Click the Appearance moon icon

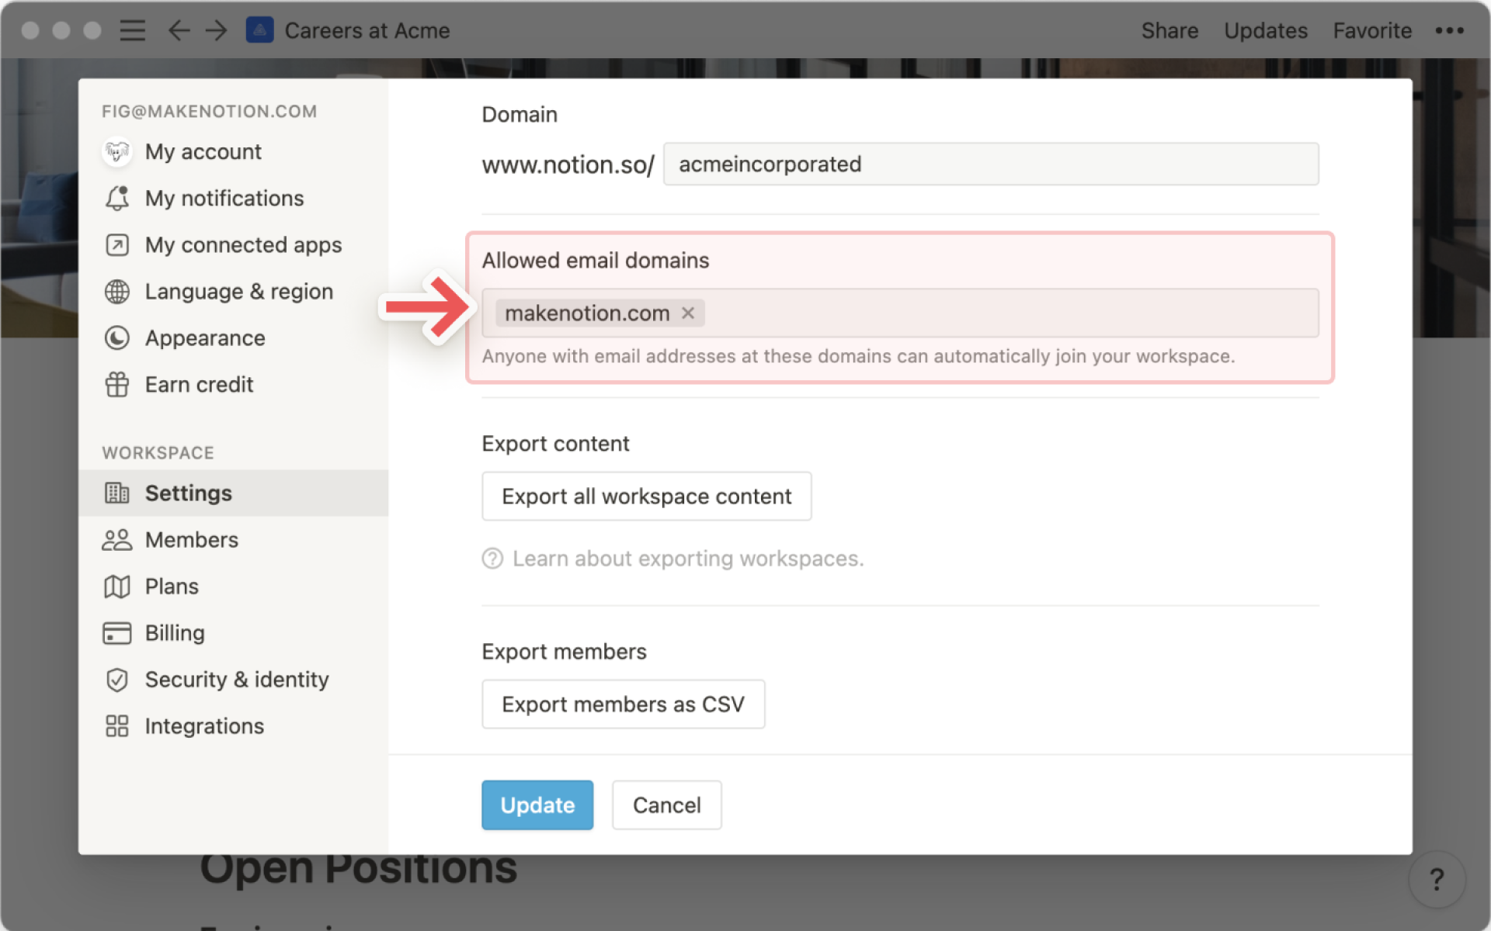[117, 337]
